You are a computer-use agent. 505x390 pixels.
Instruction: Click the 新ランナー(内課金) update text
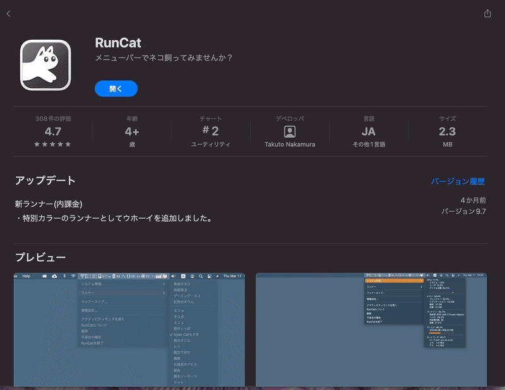[x=49, y=204]
